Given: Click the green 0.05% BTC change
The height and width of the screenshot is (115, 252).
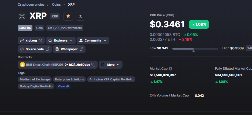Looking at the screenshot, I should [x=191, y=35].
